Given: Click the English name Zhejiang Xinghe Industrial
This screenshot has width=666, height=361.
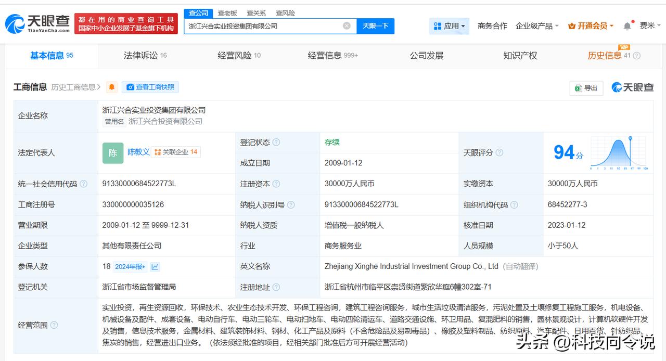Looking at the screenshot, I should point(411,266).
